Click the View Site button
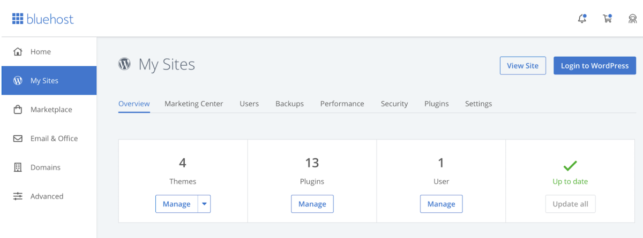The width and height of the screenshot is (643, 238). tap(522, 65)
